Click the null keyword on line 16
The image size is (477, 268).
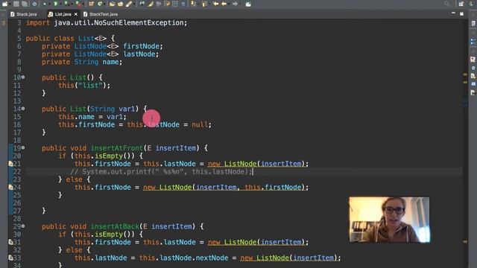200,124
